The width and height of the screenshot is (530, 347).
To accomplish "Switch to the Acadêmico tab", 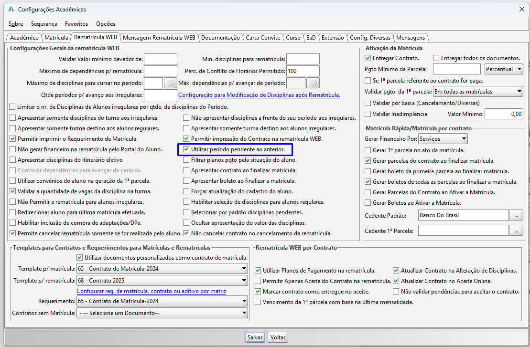I will (x=24, y=37).
